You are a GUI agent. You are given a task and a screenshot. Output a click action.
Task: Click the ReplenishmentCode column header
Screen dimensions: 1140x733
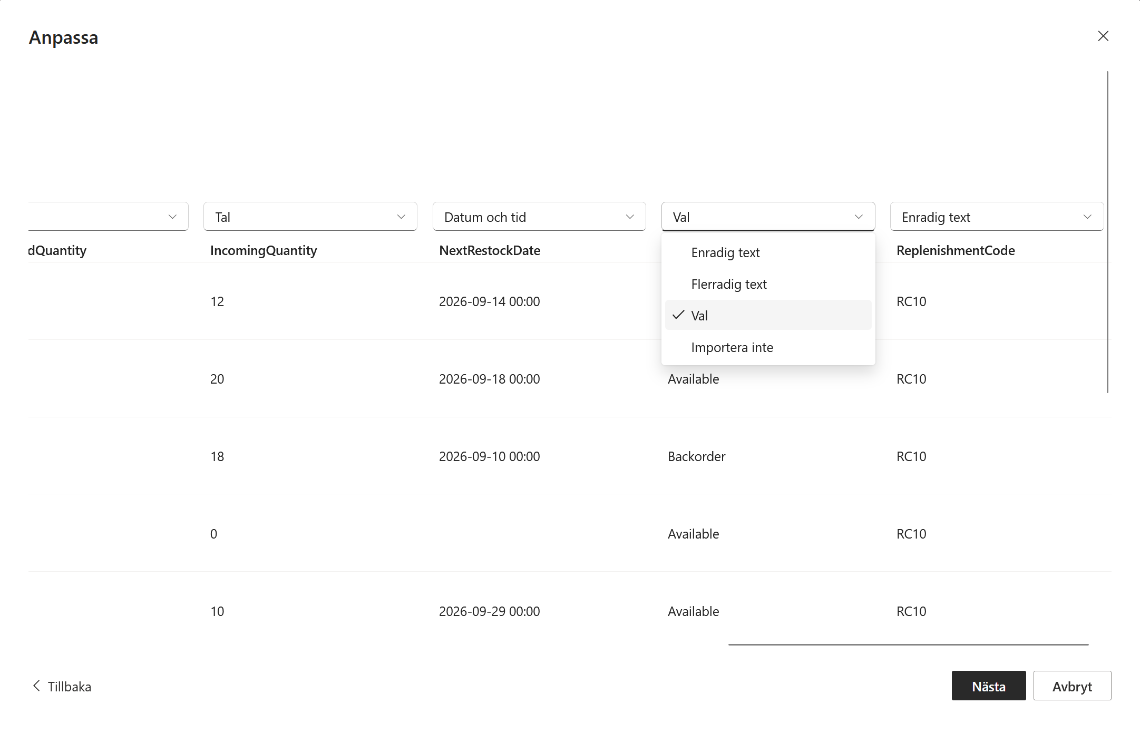(x=956, y=250)
